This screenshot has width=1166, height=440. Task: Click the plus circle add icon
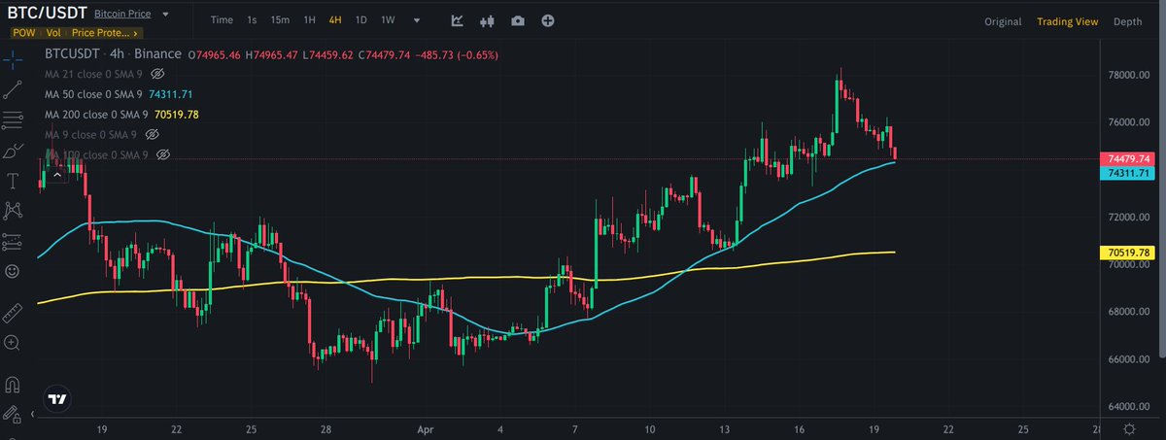coord(548,20)
